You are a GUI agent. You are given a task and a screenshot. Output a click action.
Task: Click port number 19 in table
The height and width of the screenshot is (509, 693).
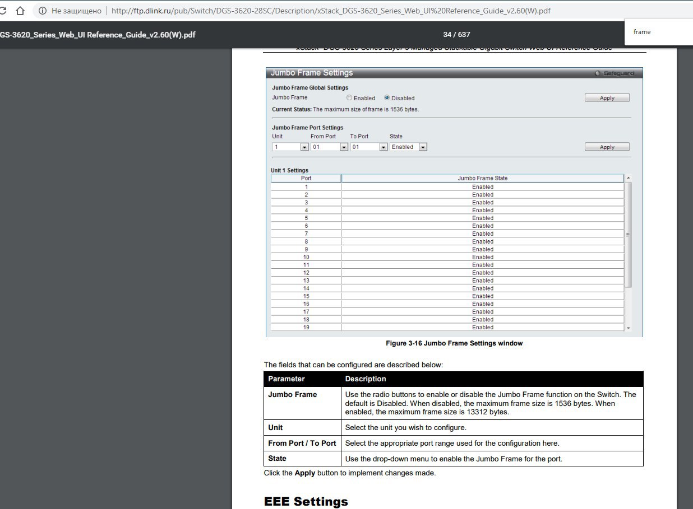click(306, 328)
